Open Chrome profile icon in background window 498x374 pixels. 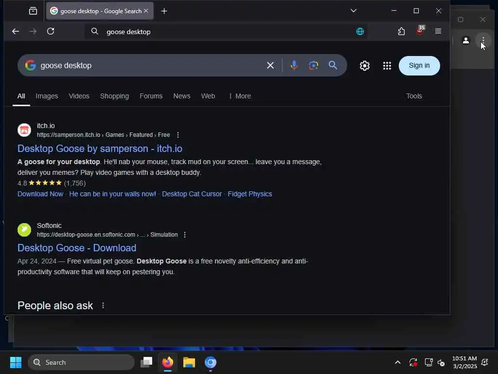[465, 40]
